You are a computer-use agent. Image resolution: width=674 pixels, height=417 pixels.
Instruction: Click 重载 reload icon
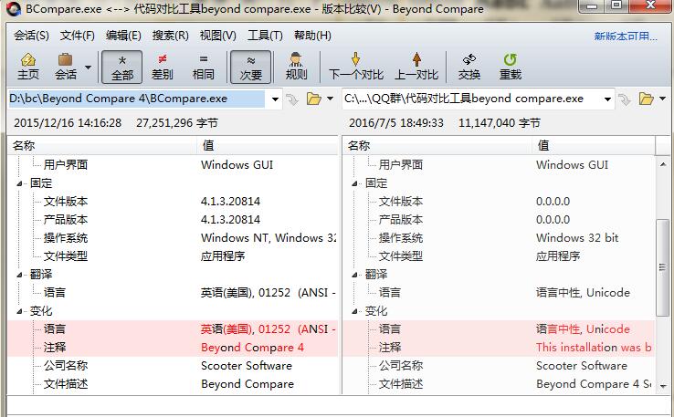click(x=511, y=67)
